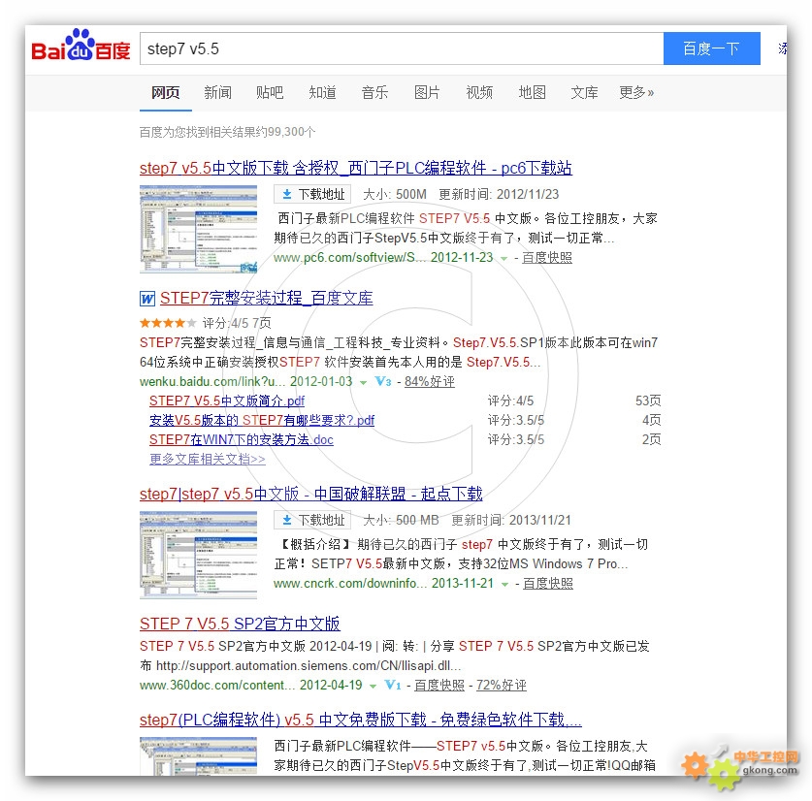Open the pc6下载站 step7 v5.5 result title

(x=356, y=168)
